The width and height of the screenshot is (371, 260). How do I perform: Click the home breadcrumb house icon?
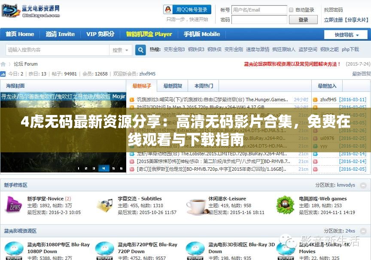click(x=3, y=63)
